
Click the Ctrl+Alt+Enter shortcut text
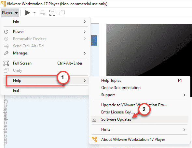pyautogui.click(x=70, y=63)
